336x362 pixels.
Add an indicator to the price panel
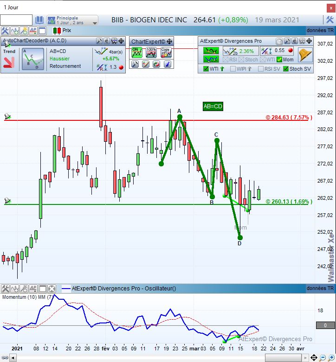(x=14, y=31)
